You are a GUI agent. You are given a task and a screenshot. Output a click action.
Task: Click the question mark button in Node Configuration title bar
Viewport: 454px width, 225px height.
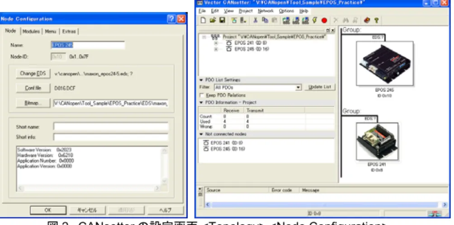(x=171, y=19)
